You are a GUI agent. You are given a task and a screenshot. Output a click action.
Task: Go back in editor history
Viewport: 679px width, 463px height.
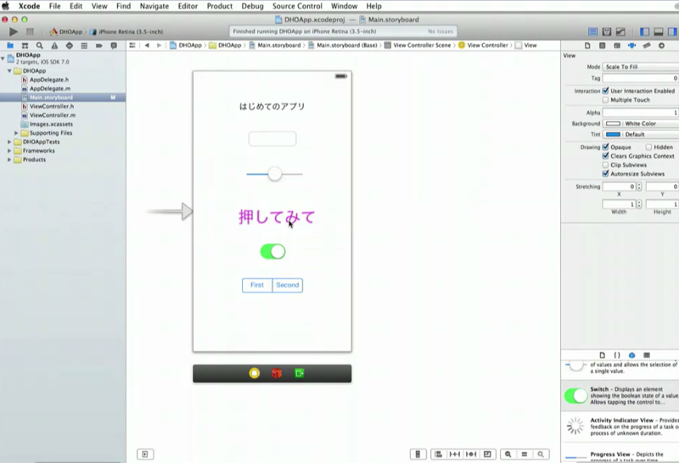[147, 46]
